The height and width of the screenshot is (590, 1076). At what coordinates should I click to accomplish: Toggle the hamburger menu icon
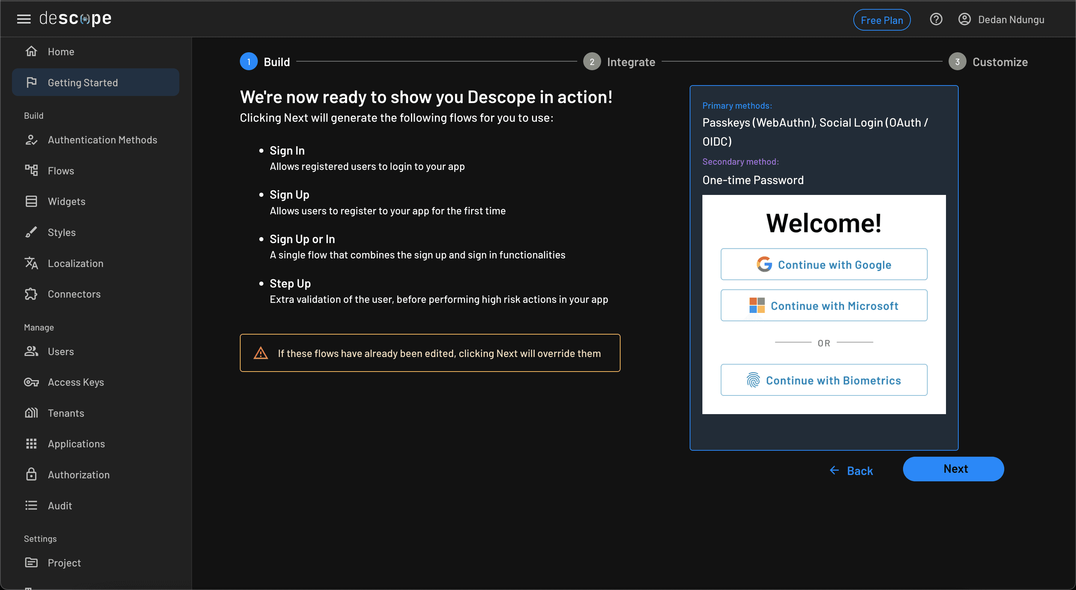coord(24,19)
